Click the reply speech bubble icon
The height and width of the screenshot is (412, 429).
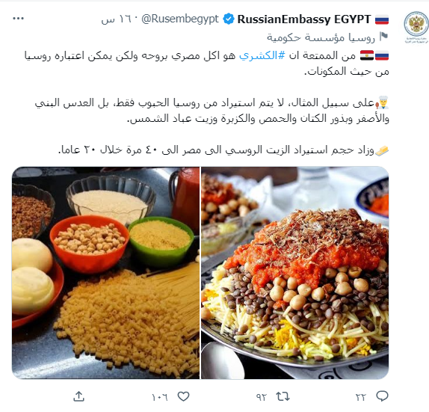382,396
